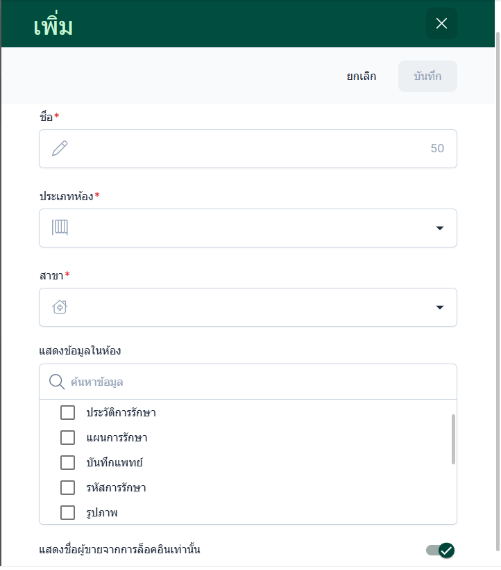Enable the บันทึกแพทย์ checkbox
The height and width of the screenshot is (570, 501).
67,463
